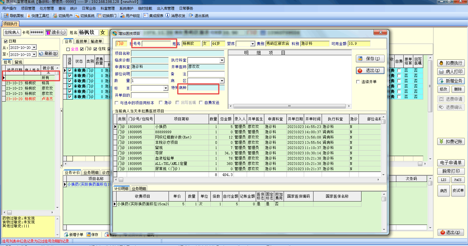Expand the 病区 ward dropdown
Viewport: 468px width, 246px height.
222,81
